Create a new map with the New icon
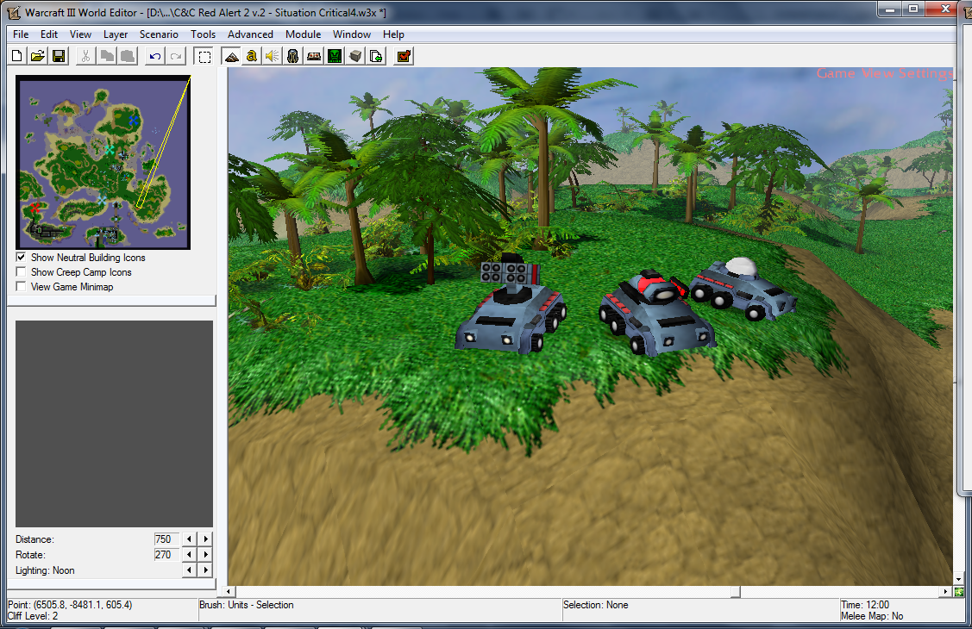This screenshot has height=629, width=972. click(x=16, y=56)
